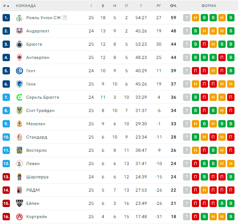Image resolution: width=240 pixels, height=224 pixels.
Task: Click the Андерлехт club crest
Action: [19, 31]
